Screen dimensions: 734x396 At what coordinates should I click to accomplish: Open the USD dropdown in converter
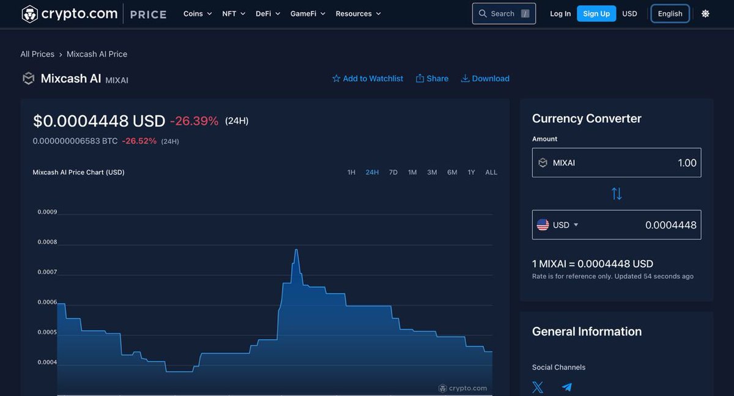(565, 225)
